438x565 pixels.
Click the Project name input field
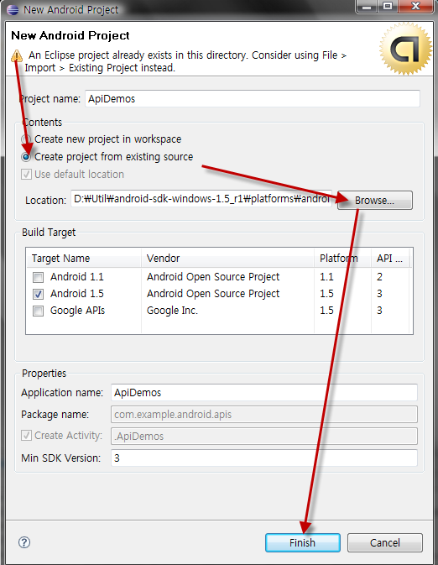click(x=253, y=99)
